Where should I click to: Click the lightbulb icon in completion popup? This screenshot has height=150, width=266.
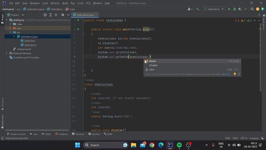click(x=234, y=74)
